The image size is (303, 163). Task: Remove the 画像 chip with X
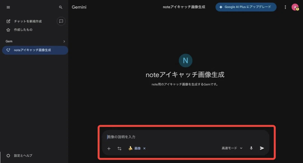pyautogui.click(x=144, y=148)
